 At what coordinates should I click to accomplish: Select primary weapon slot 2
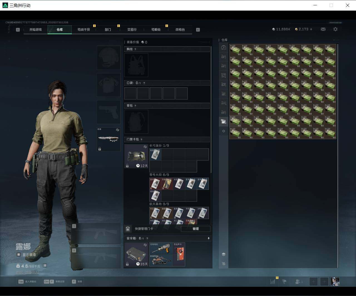click(96, 258)
